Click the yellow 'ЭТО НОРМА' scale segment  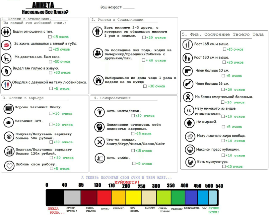(134, 197)
